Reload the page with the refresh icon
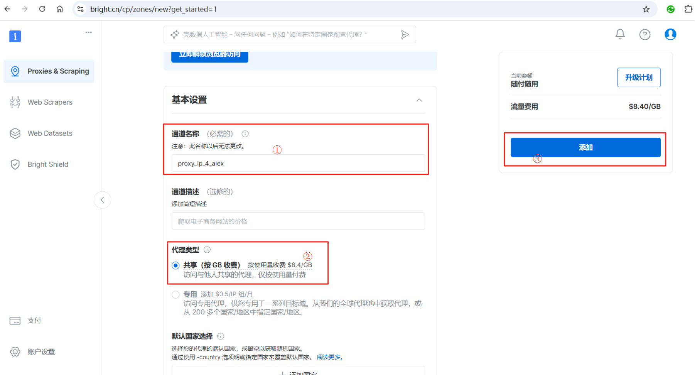The image size is (695, 375). pos(42,9)
